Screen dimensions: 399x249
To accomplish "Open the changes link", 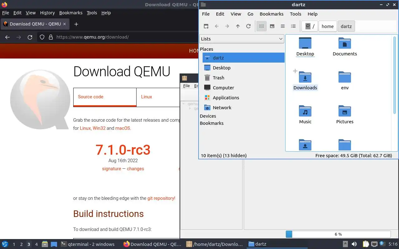I will [x=135, y=169].
